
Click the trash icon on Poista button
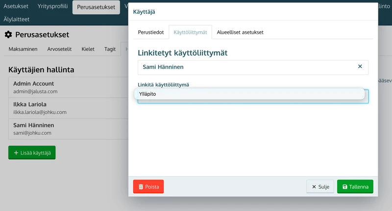[x=141, y=187]
